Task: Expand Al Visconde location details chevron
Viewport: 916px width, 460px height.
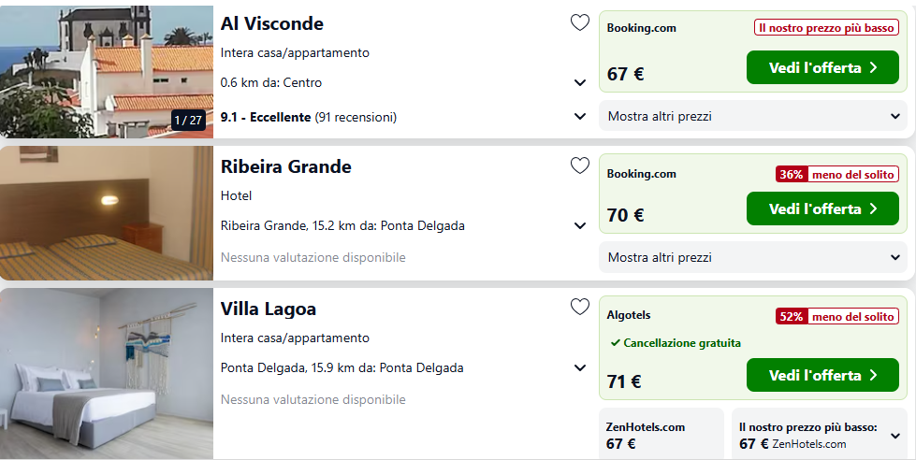Action: coord(580,83)
